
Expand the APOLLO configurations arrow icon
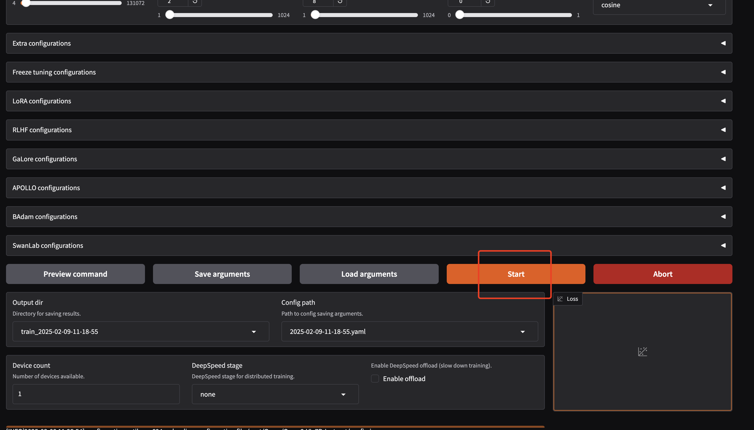tap(723, 188)
